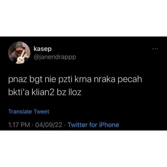Image resolution: width=167 pixels, height=167 pixels.
Task: Click the word Tweet in Translate Tweet
Action: 41,112
